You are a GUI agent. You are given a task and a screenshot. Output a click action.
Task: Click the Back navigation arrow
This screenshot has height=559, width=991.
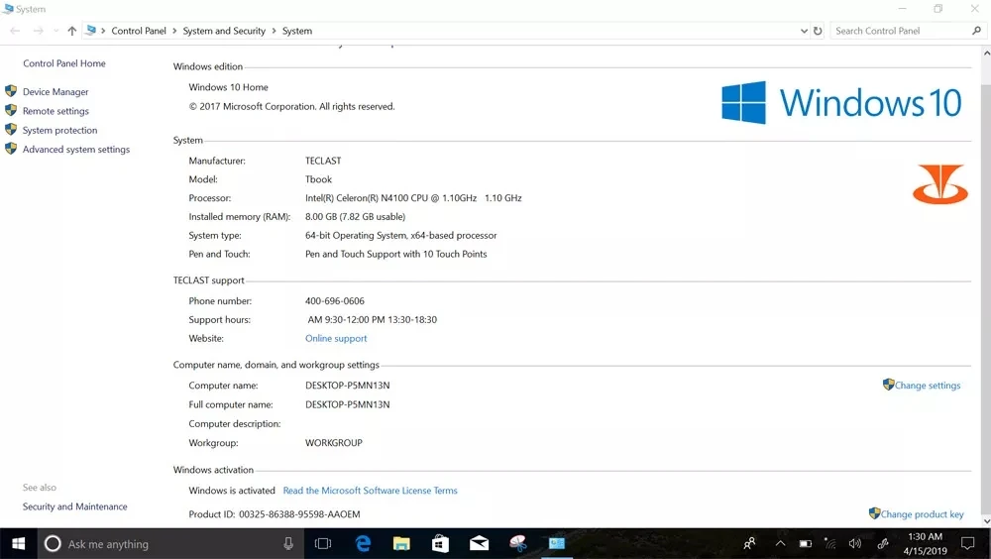click(x=15, y=31)
